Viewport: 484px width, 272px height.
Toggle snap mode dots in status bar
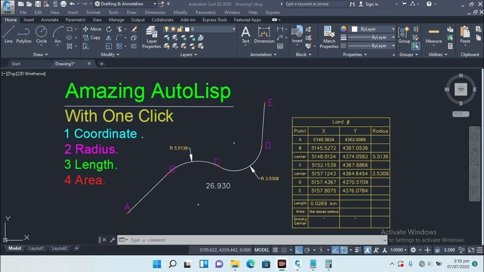pos(283,250)
